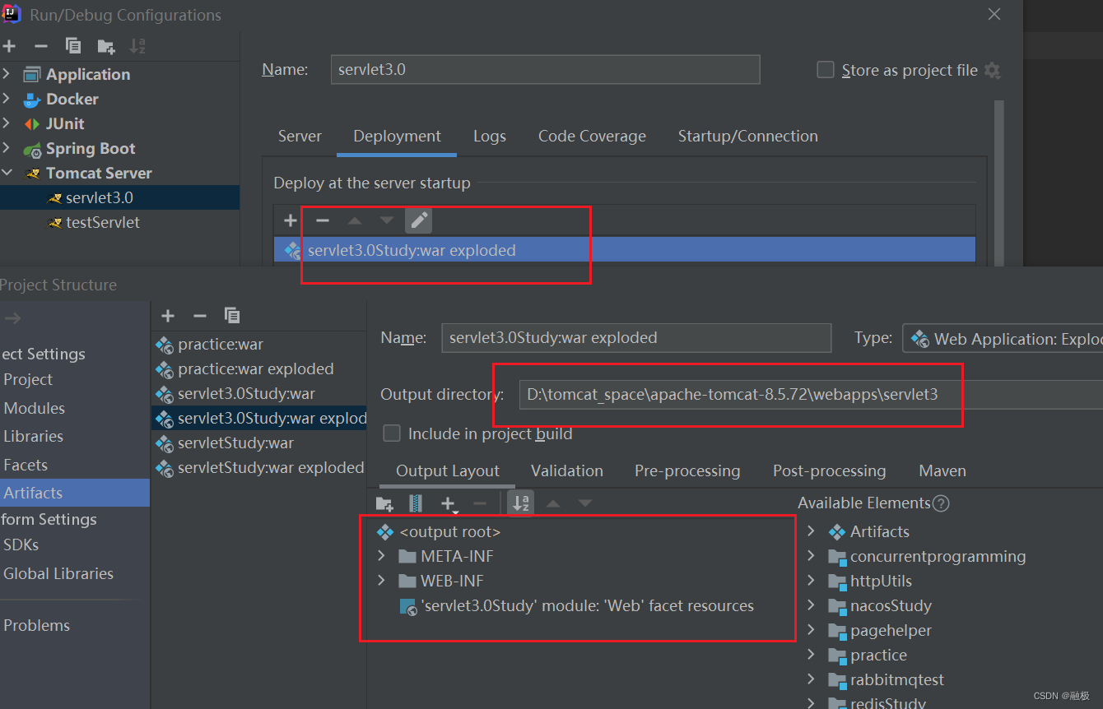Open the artifact Type dropdown
Viewport: 1103px width, 709px height.
tap(1003, 338)
